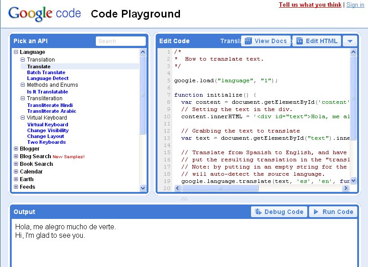The height and width of the screenshot is (267, 368).
Task: Click the Debug Code bug icon
Action: coord(258,212)
